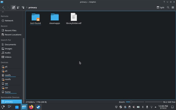Open Steam from the taskbar
176x110 pixels.
tap(38, 107)
